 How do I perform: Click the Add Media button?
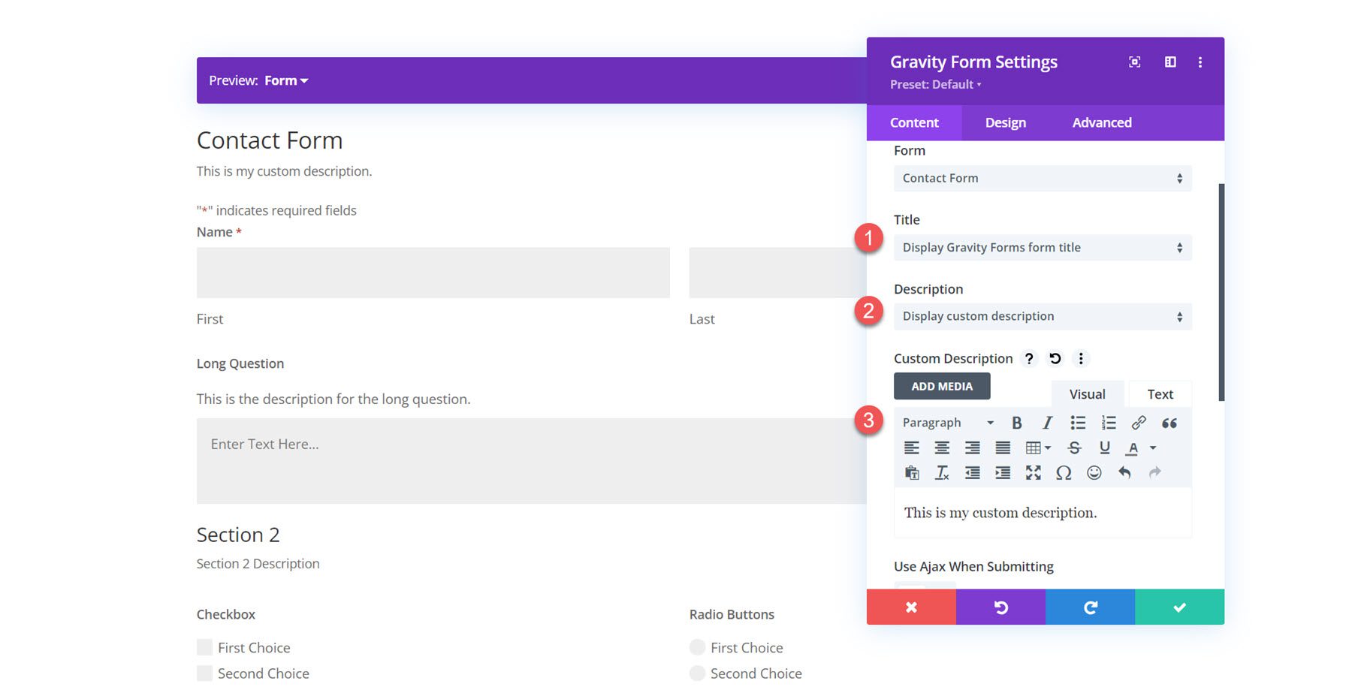pyautogui.click(x=941, y=386)
